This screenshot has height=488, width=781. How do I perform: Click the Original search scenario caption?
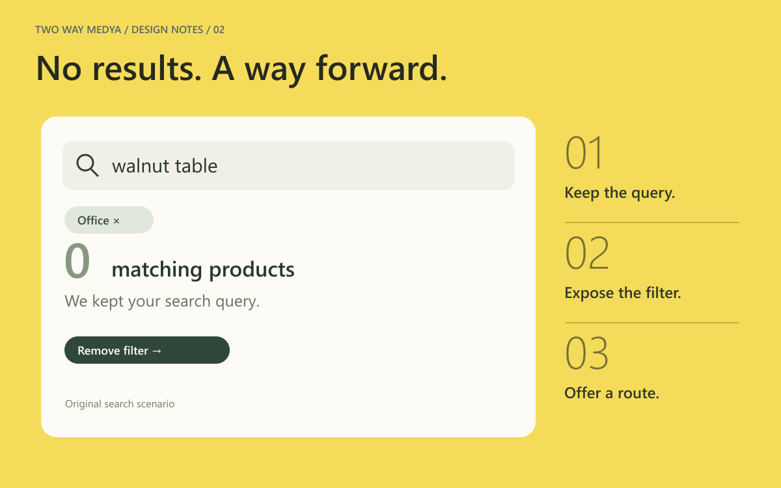tap(120, 404)
